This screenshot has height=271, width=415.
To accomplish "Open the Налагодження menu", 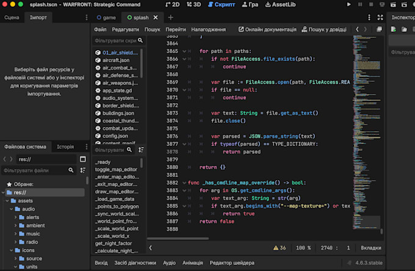I will (209, 29).
